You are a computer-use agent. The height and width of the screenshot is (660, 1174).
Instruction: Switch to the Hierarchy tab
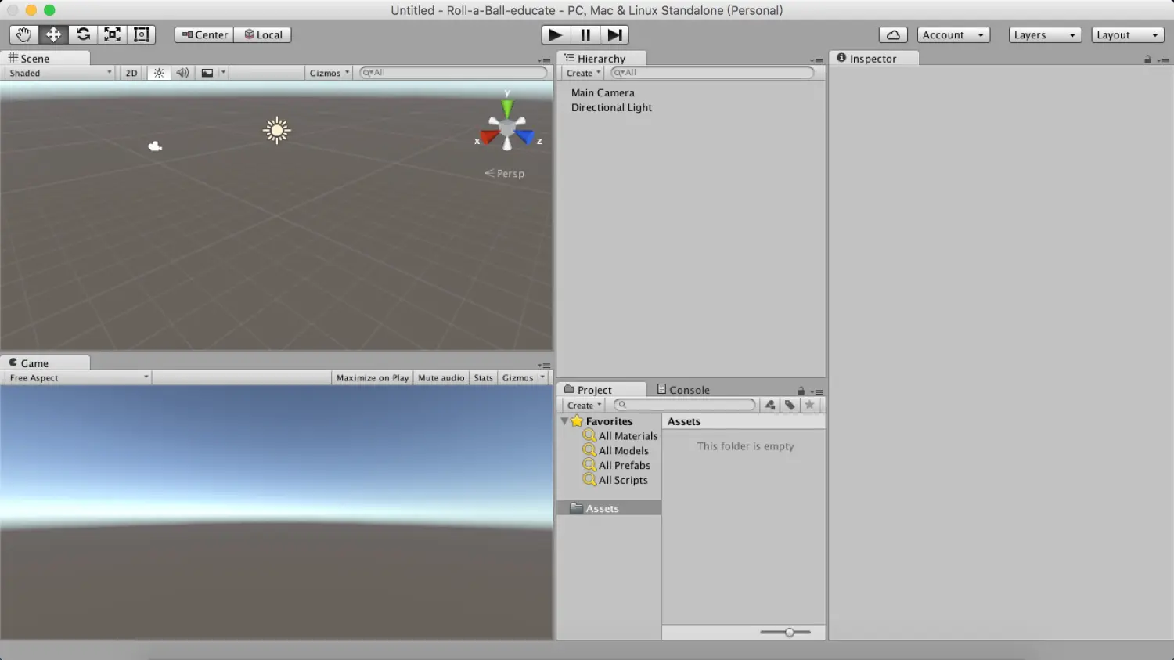(601, 58)
